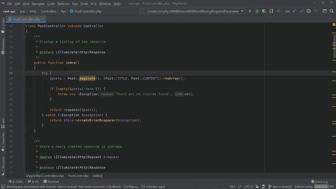Click the yellow inspection status indicator
This screenshot has height=189, width=336.
tap(334, 25)
